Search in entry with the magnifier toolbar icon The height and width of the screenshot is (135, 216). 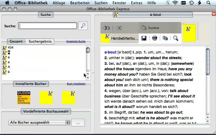(176, 38)
